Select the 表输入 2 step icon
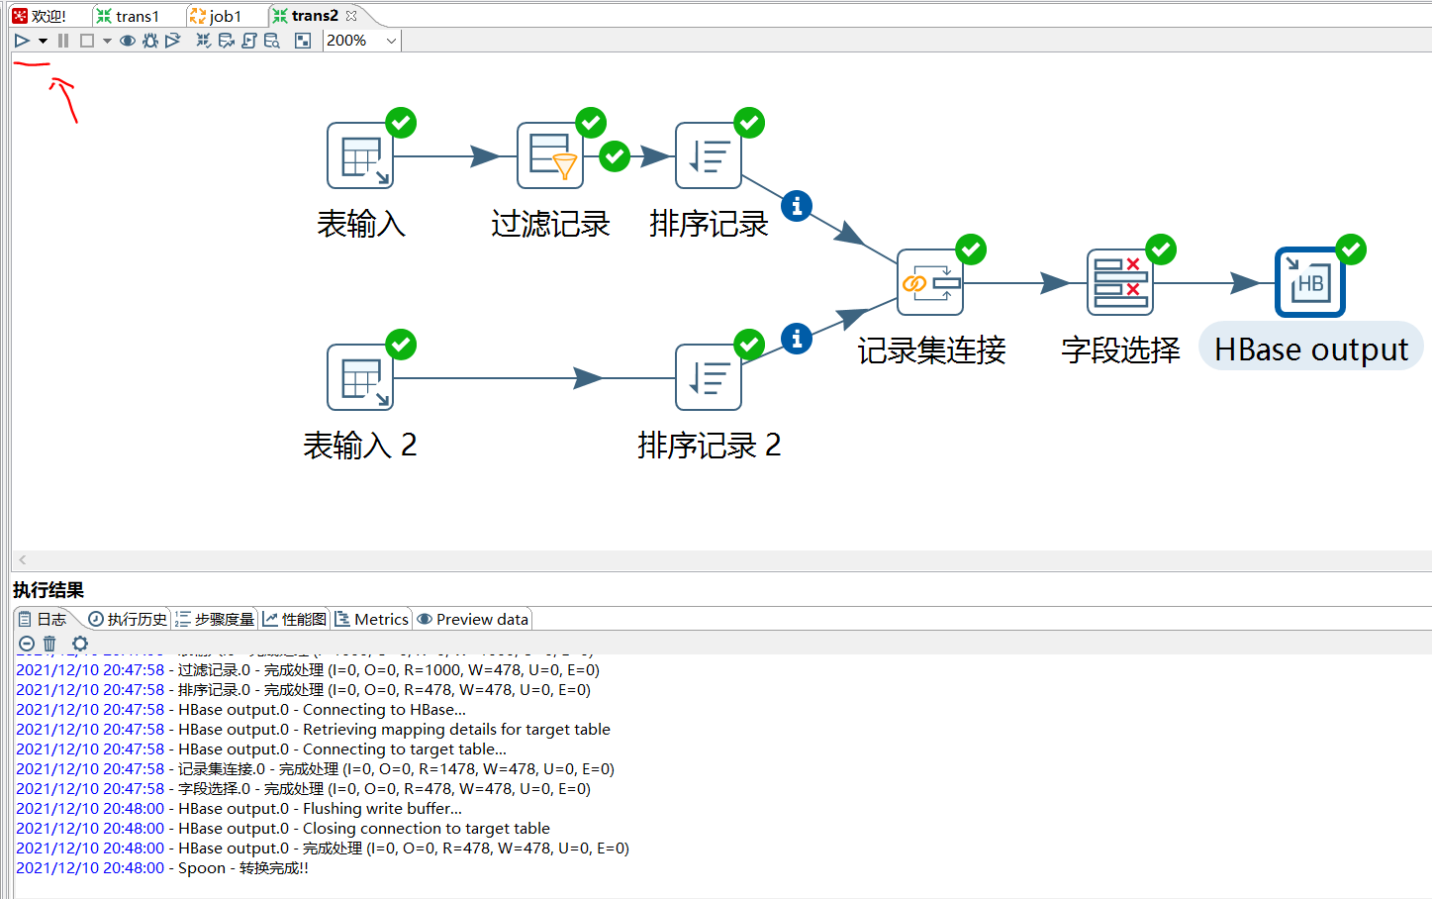 click(360, 377)
